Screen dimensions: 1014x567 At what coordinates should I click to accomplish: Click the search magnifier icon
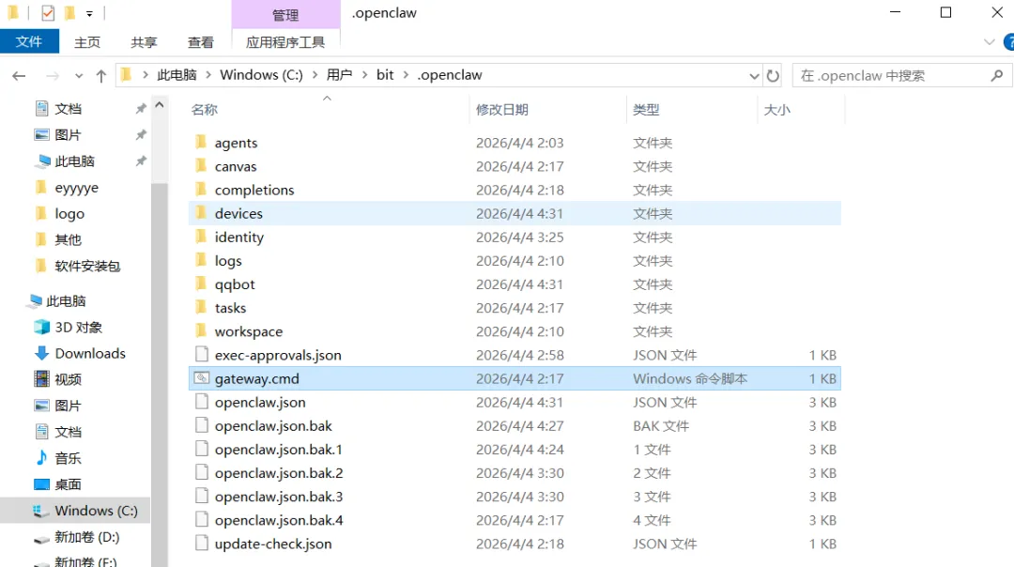(996, 76)
